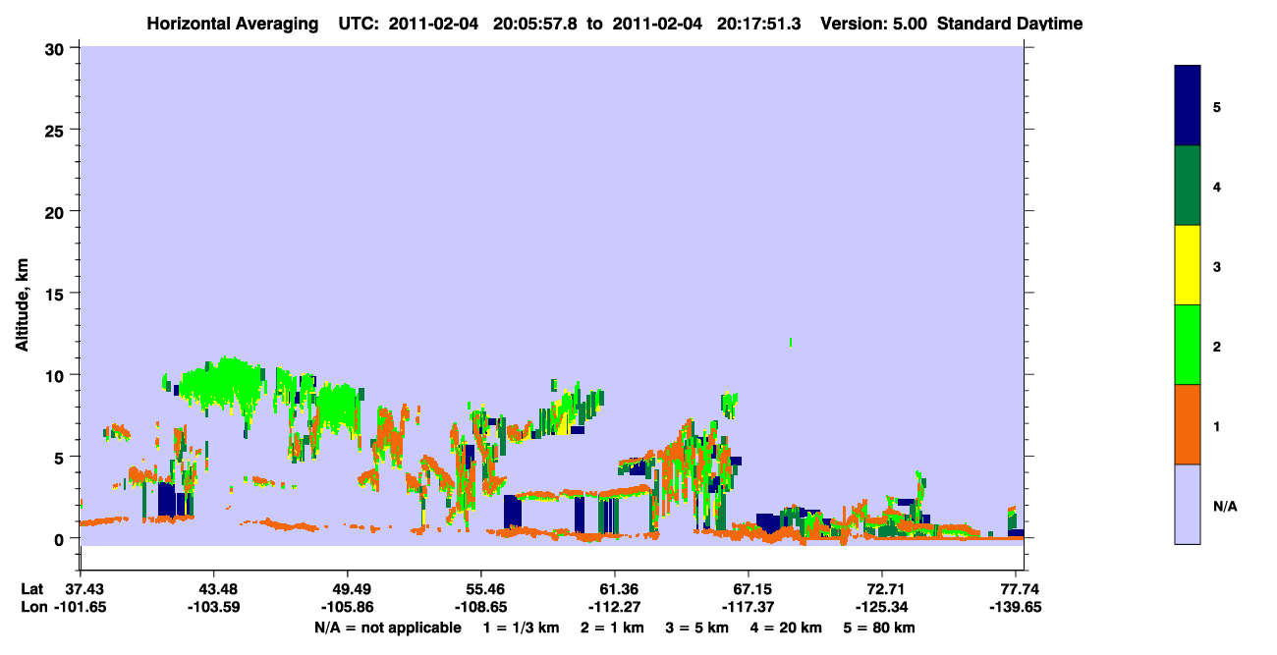
Task: Click the y-axis tick label 5
Action: pos(61,457)
